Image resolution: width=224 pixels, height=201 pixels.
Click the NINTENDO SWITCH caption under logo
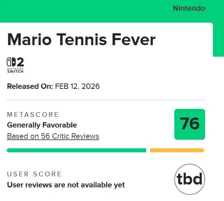[15, 70]
